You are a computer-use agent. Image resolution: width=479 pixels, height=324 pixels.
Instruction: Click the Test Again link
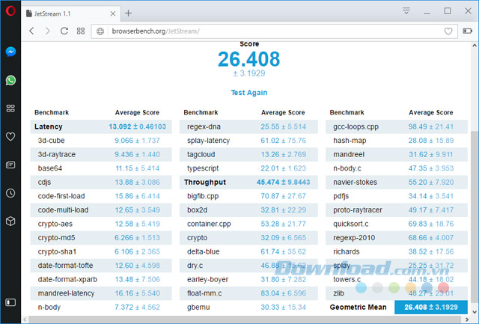click(248, 93)
